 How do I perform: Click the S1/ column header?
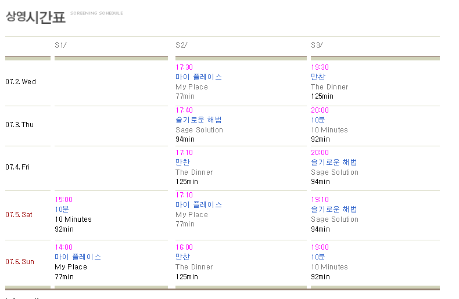click(x=60, y=45)
